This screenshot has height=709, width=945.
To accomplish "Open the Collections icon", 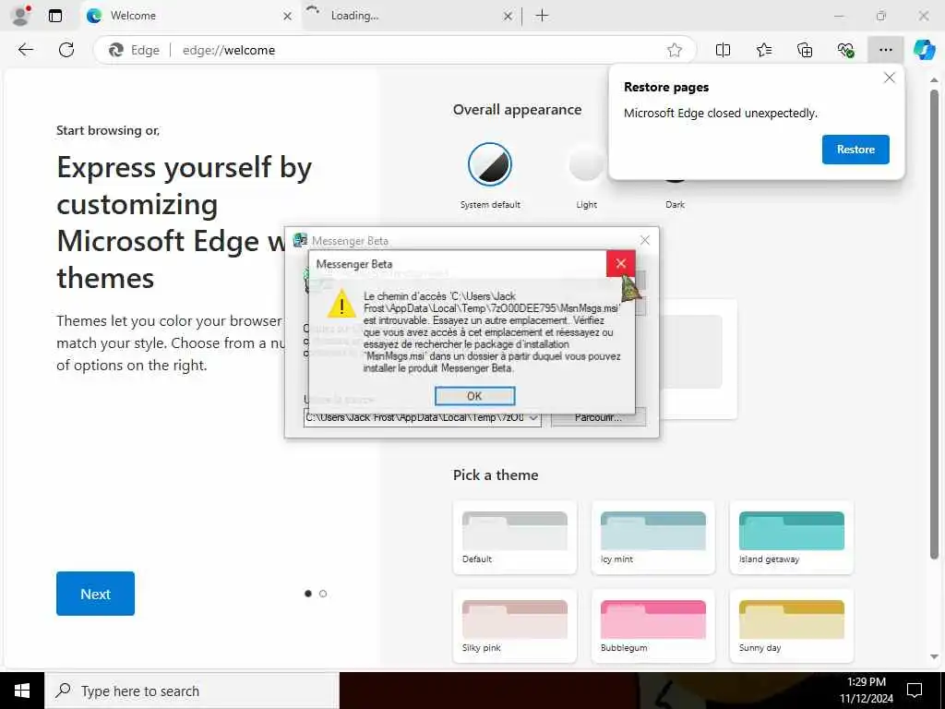I will [805, 50].
